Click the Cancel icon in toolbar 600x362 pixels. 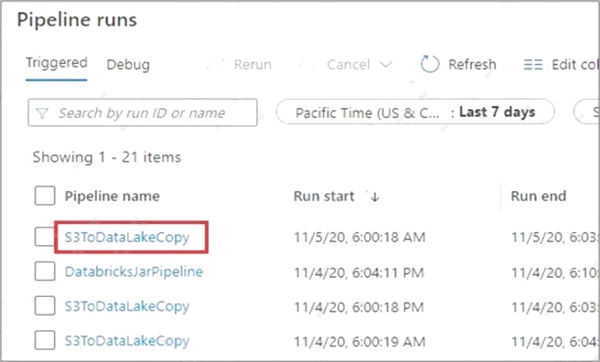click(308, 64)
